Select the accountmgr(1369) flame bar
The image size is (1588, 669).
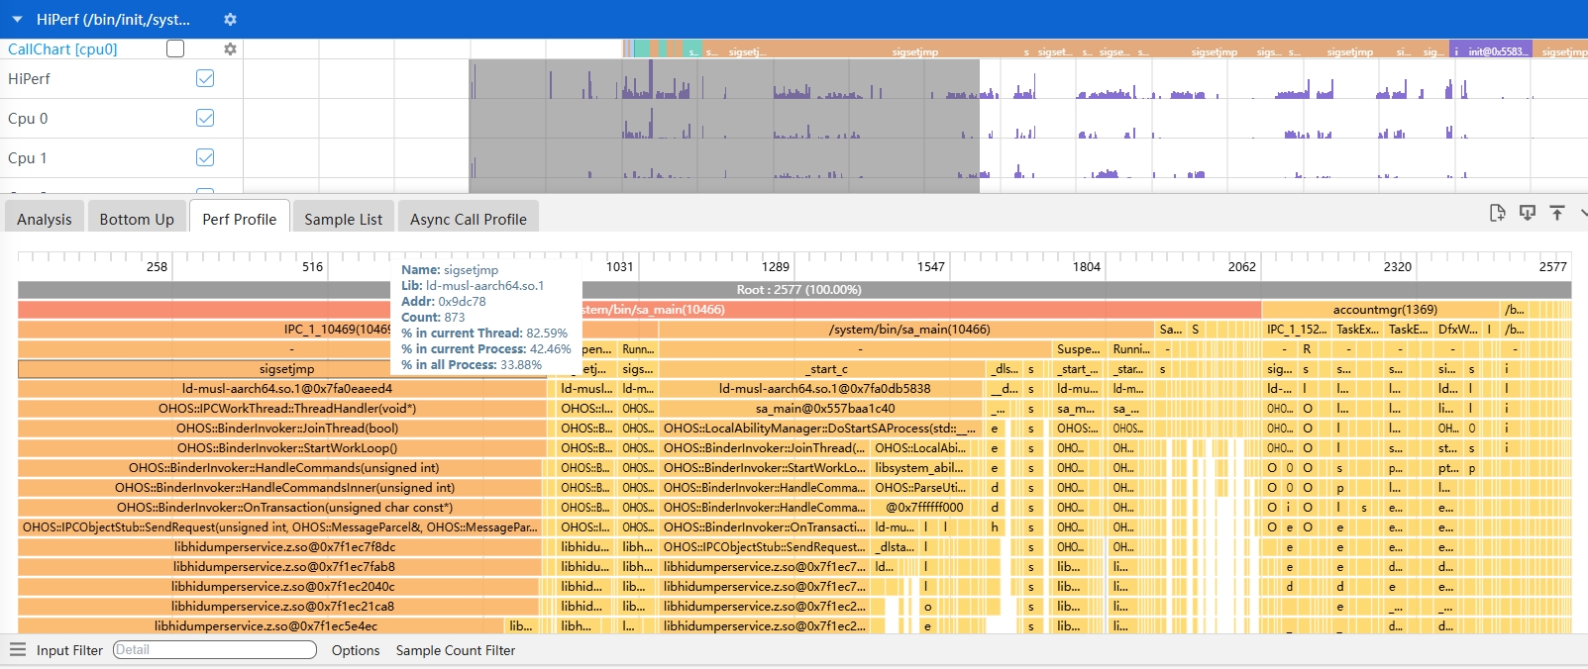pos(1383,310)
